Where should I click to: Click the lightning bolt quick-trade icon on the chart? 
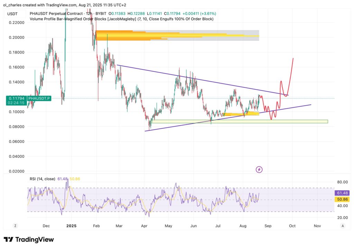259,169
